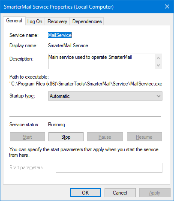Click the Apply button
This screenshot has height=201, width=174.
(155, 193)
